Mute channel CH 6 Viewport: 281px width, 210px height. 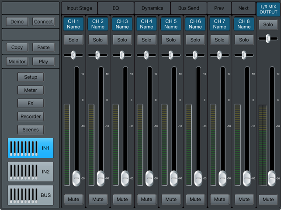click(x=195, y=199)
